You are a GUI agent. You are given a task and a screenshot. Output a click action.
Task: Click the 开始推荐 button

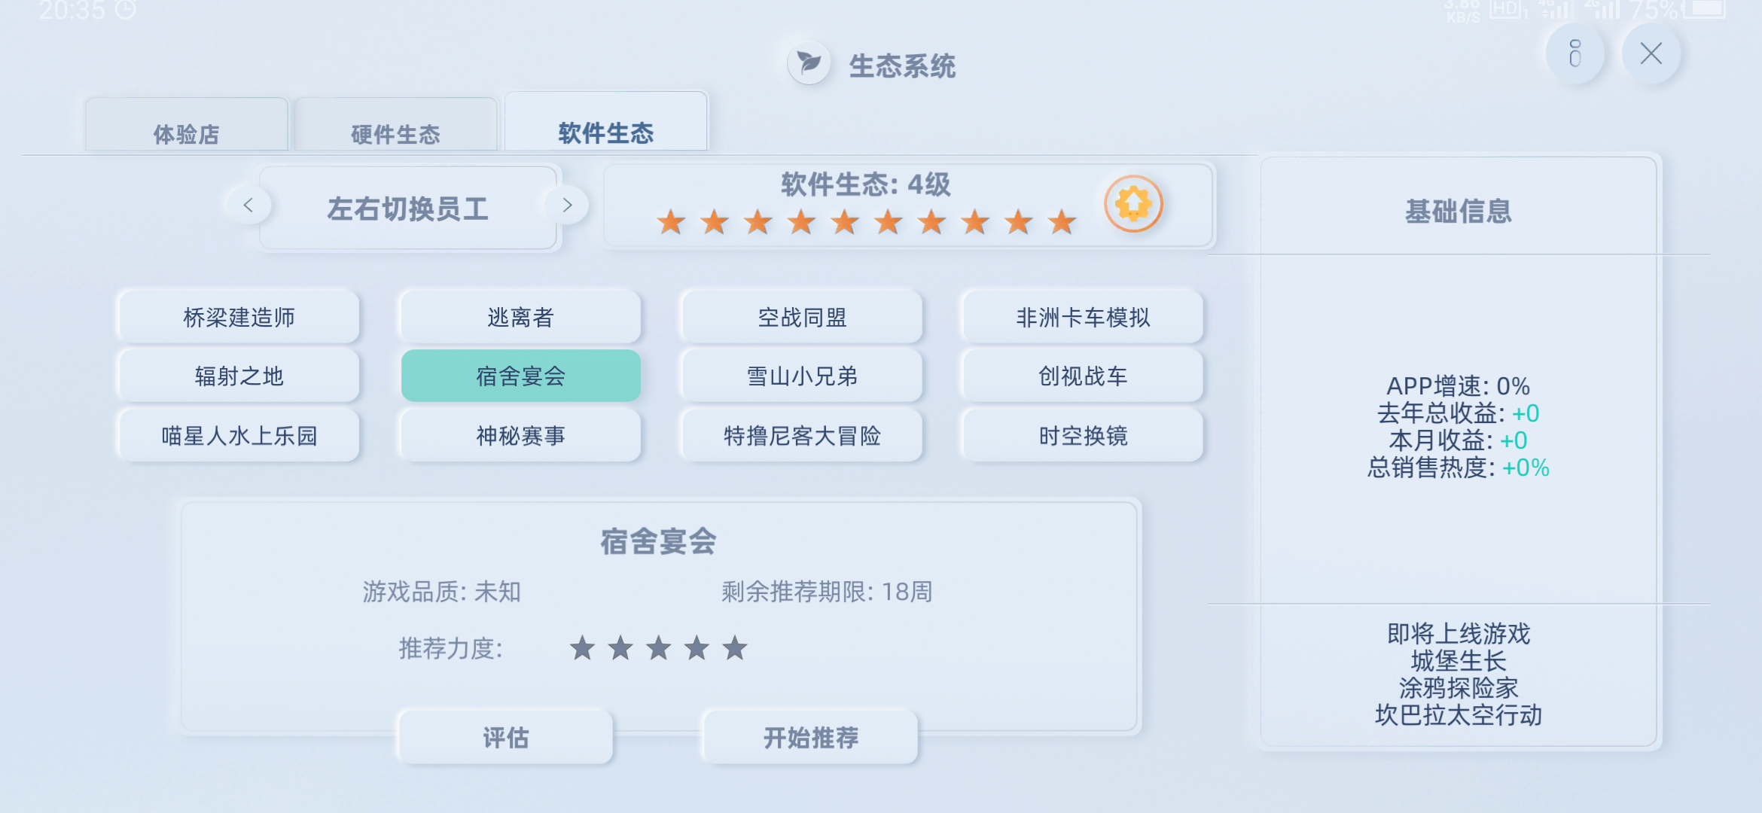810,737
